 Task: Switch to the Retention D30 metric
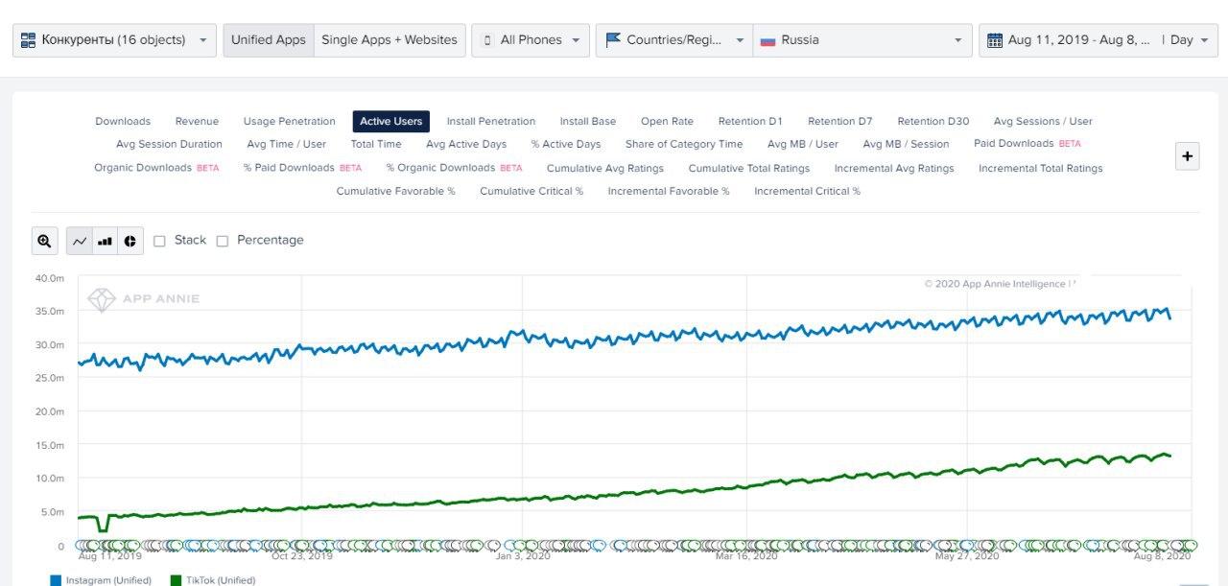tap(933, 122)
